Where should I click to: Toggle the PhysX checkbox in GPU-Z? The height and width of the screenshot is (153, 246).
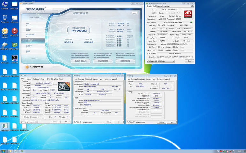point(173,57)
